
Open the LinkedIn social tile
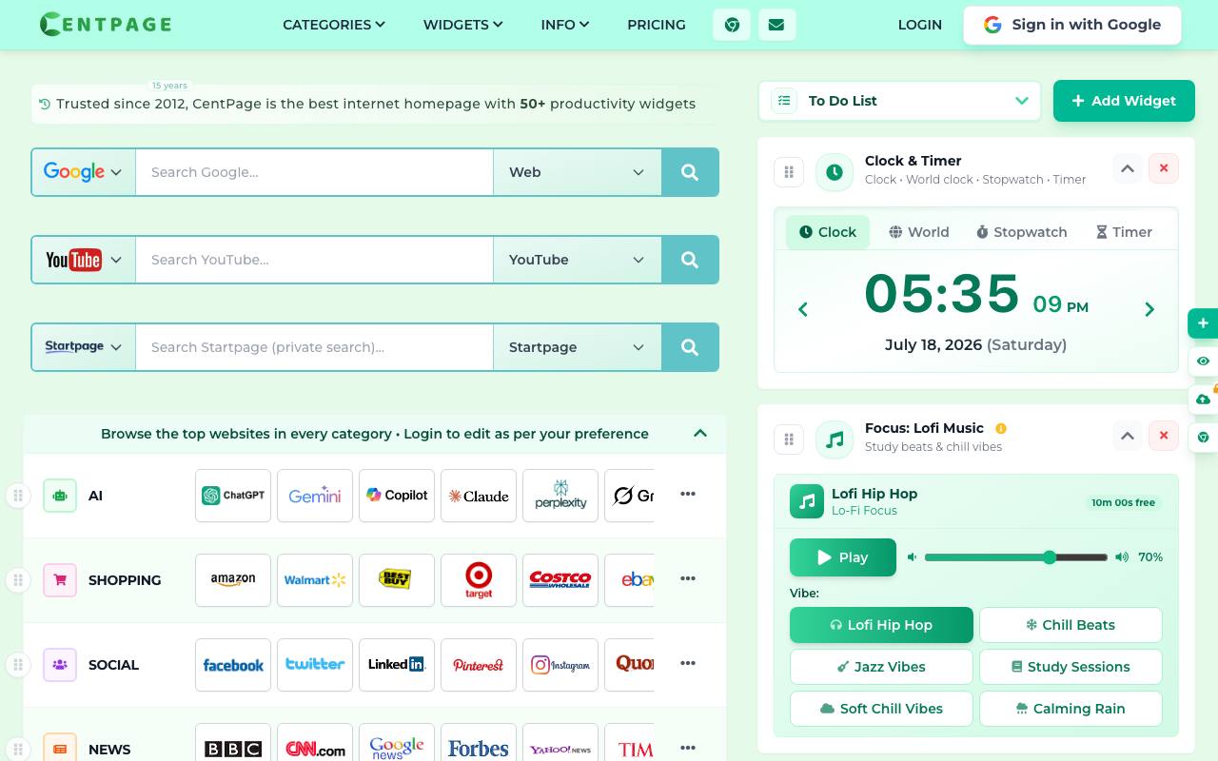(x=397, y=665)
